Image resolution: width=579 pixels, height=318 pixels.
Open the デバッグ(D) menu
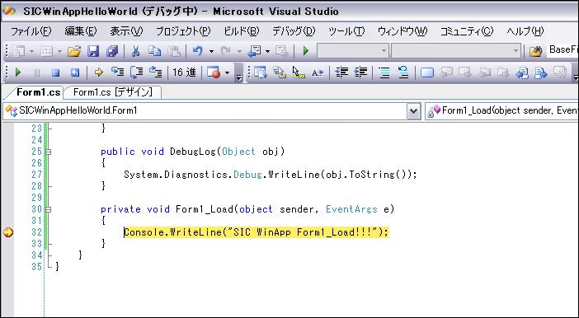coord(294,31)
